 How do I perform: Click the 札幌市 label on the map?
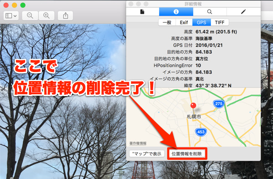194,117
